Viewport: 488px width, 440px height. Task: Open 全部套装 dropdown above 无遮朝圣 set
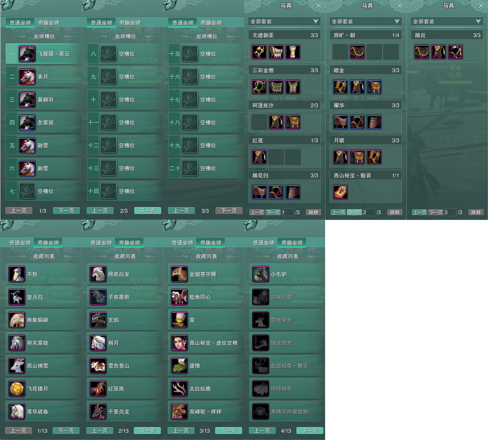pyautogui.click(x=284, y=21)
